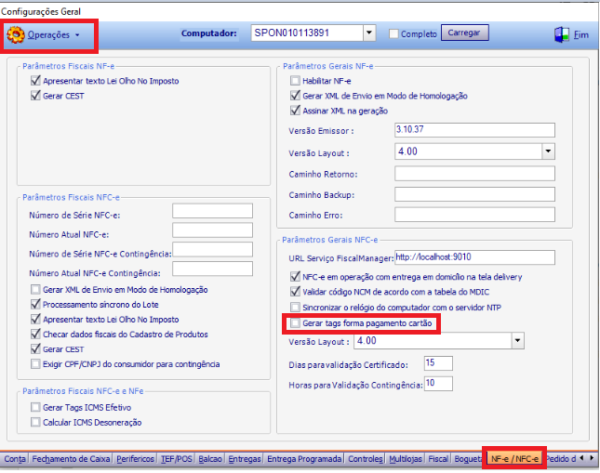
Task: Select the NF-e / NFC-e tab
Action: [514, 458]
